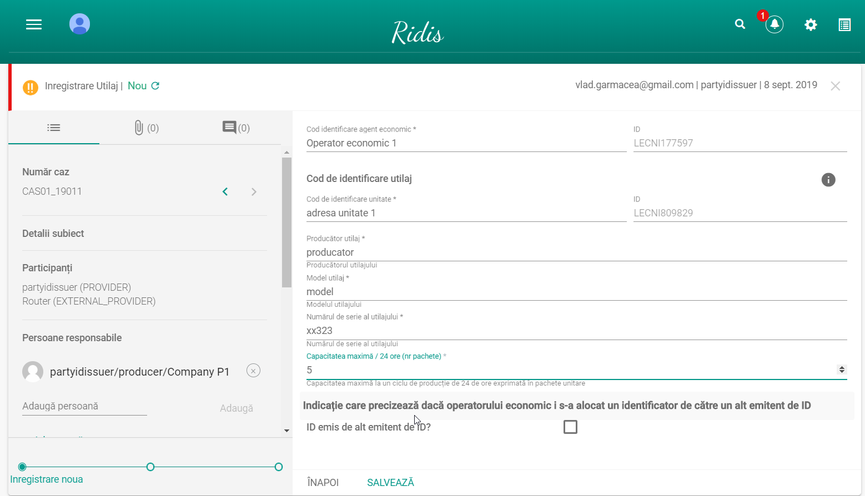This screenshot has height=496, width=865.
Task: Open the user profile avatar
Action: pyautogui.click(x=79, y=24)
